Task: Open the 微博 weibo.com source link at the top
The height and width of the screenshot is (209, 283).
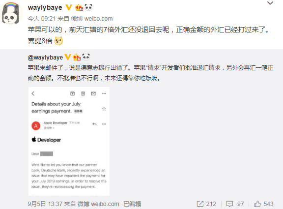Action: click(x=92, y=19)
